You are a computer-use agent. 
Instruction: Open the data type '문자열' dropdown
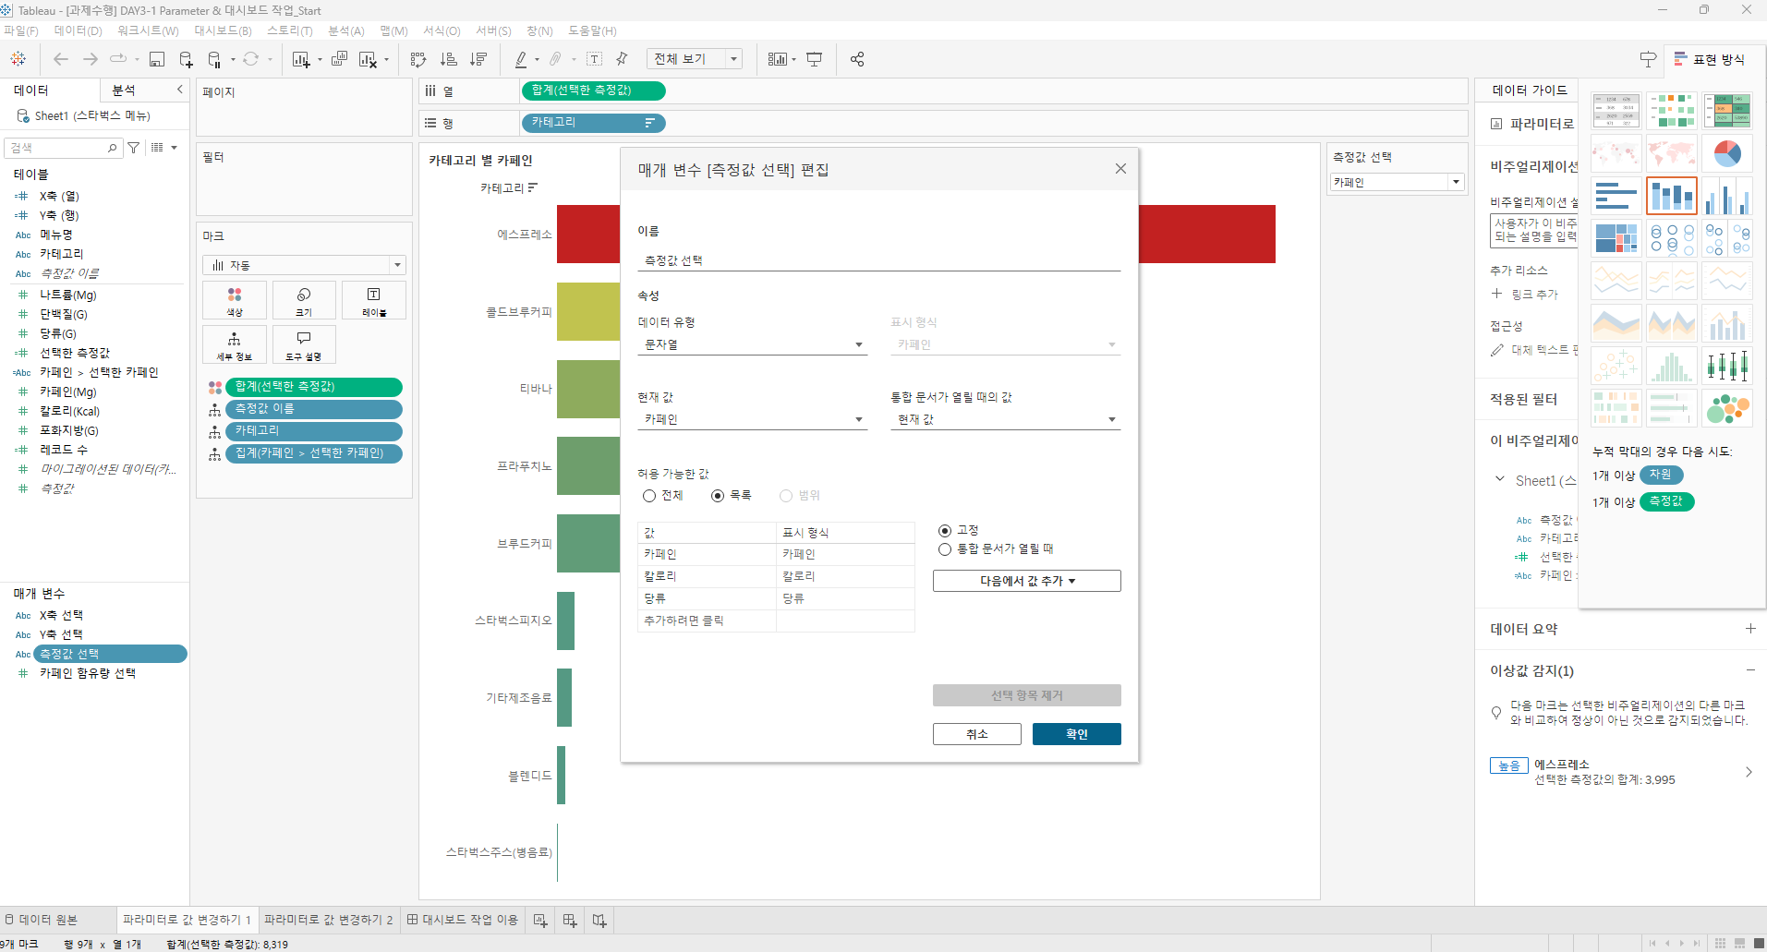[x=753, y=344]
